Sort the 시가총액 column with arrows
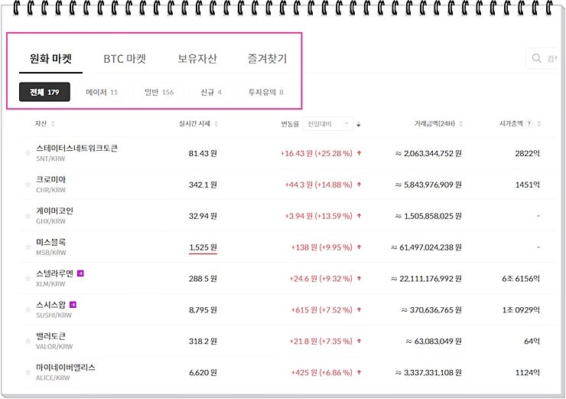The height and width of the screenshot is (399, 566). [539, 124]
